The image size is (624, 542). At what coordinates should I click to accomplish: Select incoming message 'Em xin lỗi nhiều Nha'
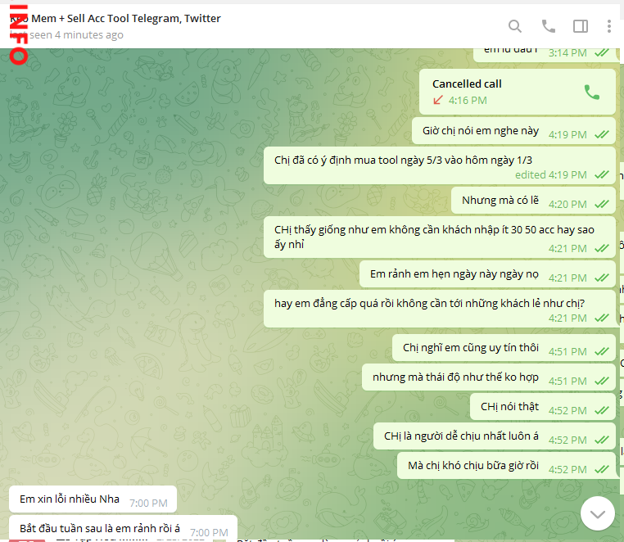pos(70,499)
